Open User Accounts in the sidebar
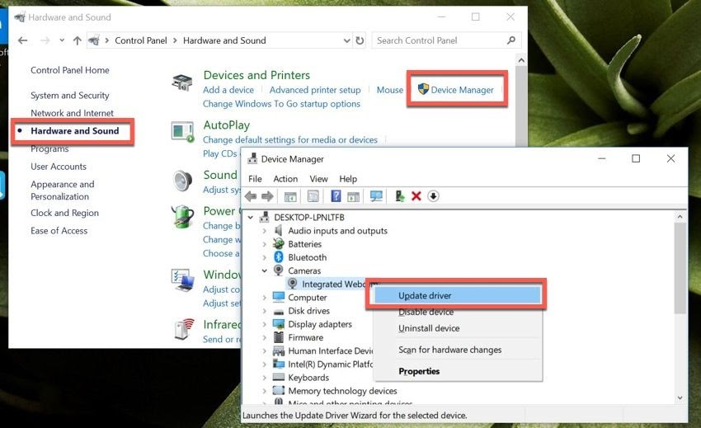The image size is (701, 428). (x=59, y=167)
